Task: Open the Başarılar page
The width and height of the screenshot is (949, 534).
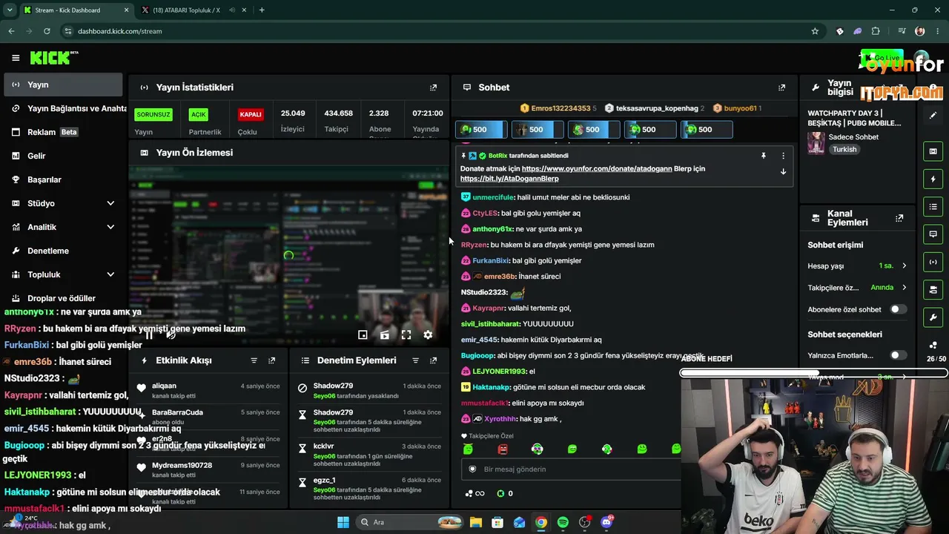Action: [63, 179]
